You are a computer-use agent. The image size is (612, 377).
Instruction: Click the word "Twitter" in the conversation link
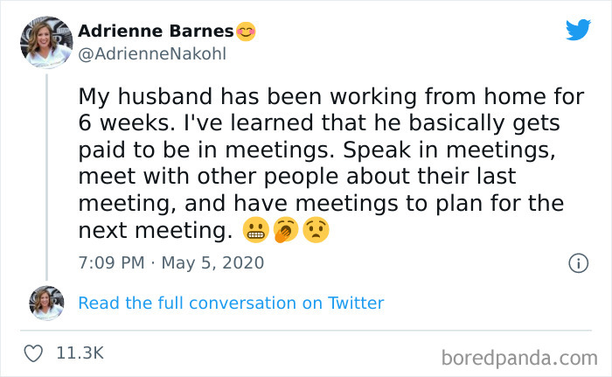356,304
